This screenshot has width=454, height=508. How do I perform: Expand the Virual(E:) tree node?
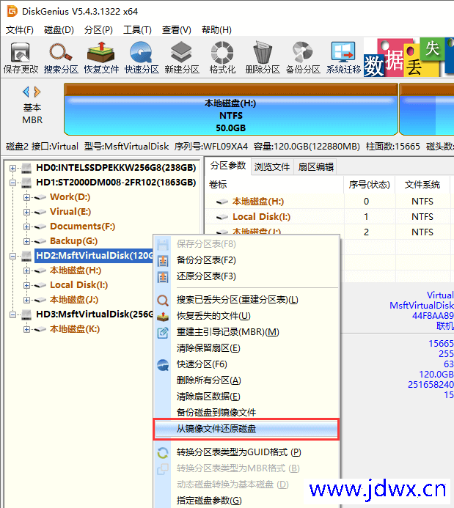pyautogui.click(x=26, y=212)
